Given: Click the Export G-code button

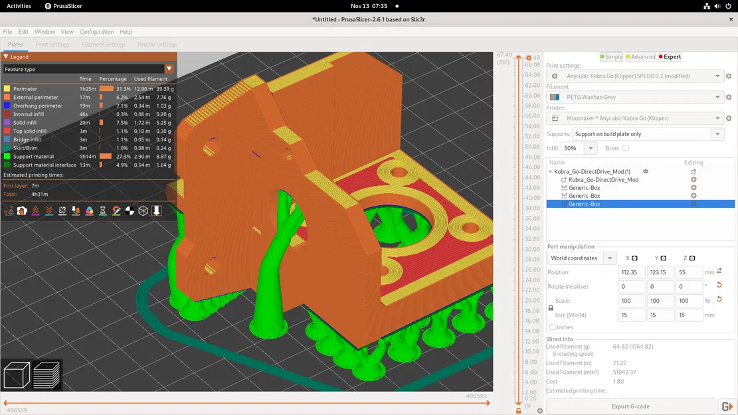Looking at the screenshot, I should point(630,406).
